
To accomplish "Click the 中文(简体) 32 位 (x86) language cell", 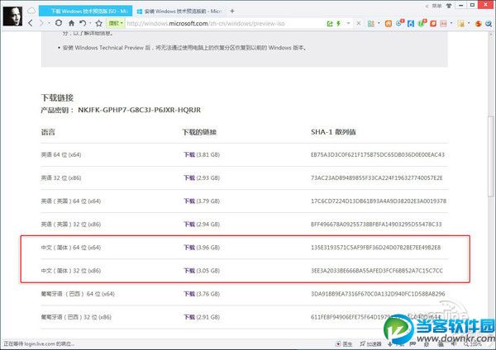I will coord(71,271).
